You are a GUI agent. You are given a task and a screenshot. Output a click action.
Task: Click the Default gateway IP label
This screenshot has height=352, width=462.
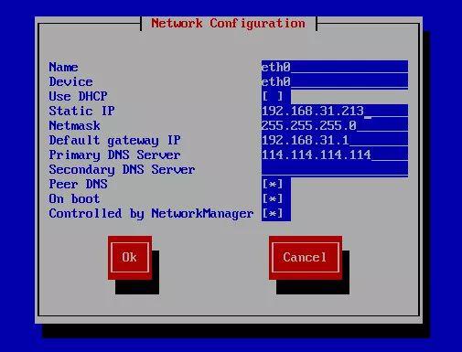coord(114,141)
